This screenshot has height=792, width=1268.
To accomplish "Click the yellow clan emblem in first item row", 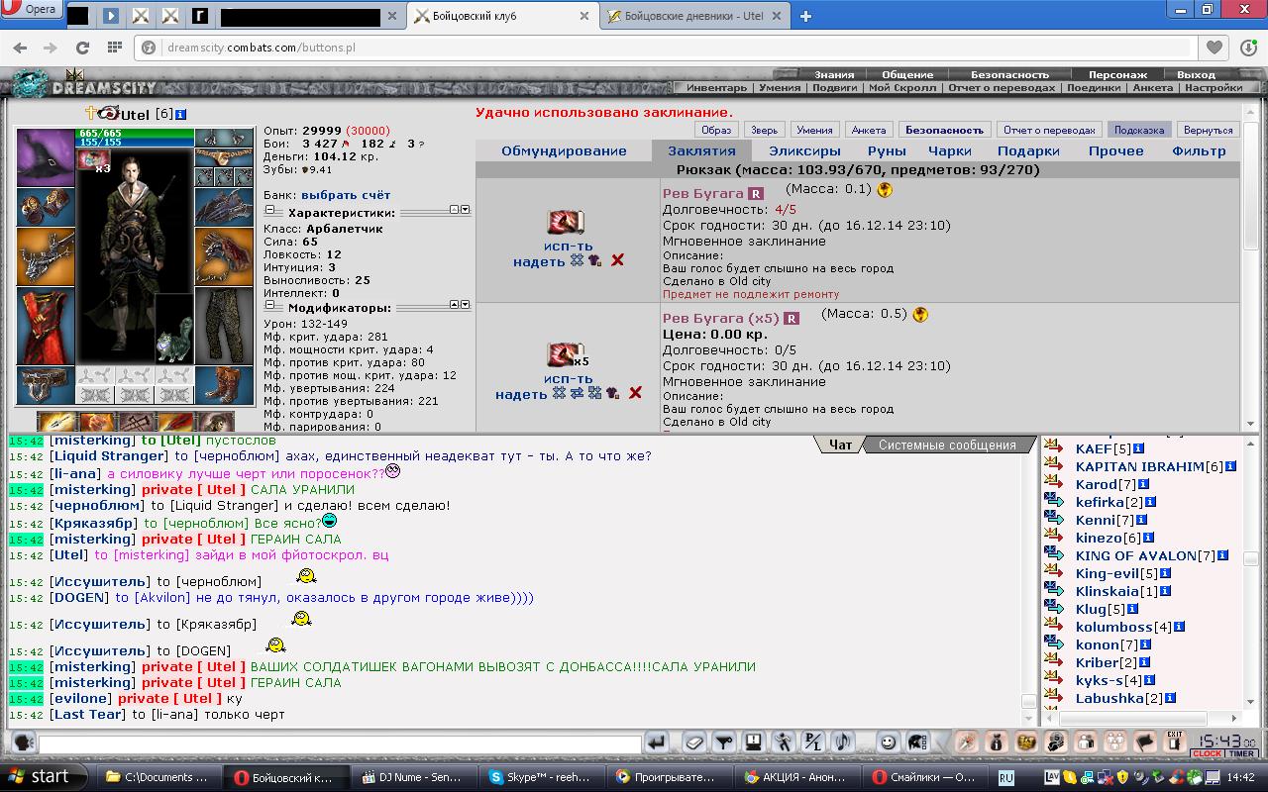I will click(x=885, y=189).
